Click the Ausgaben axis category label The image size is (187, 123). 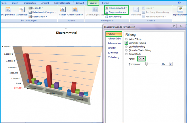point(51,93)
